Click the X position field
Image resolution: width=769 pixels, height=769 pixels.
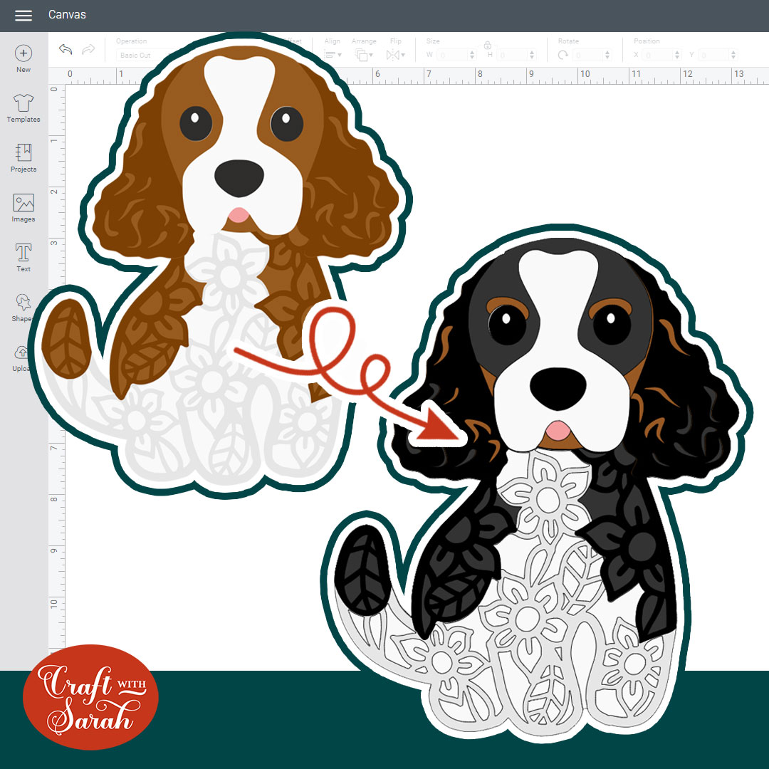pos(659,56)
